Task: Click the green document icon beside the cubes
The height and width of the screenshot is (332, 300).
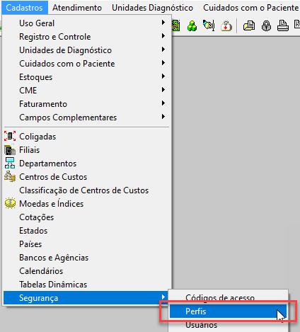Action: point(176,25)
